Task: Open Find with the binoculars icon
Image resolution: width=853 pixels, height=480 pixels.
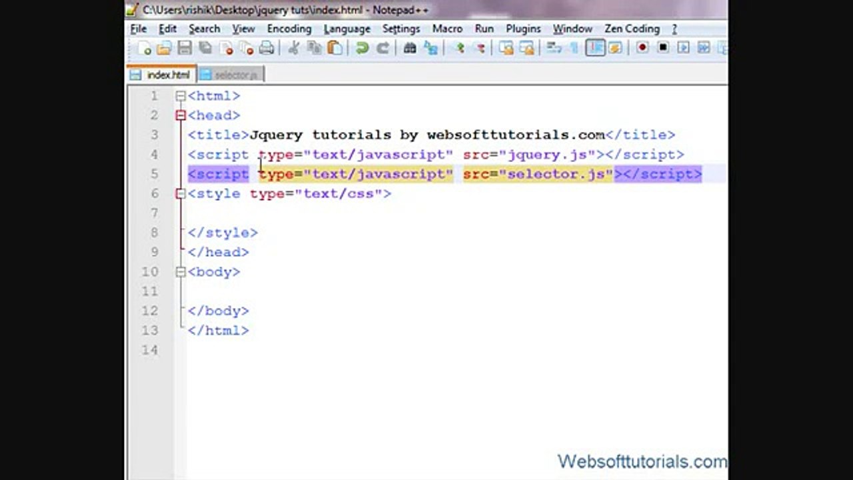Action: point(410,48)
